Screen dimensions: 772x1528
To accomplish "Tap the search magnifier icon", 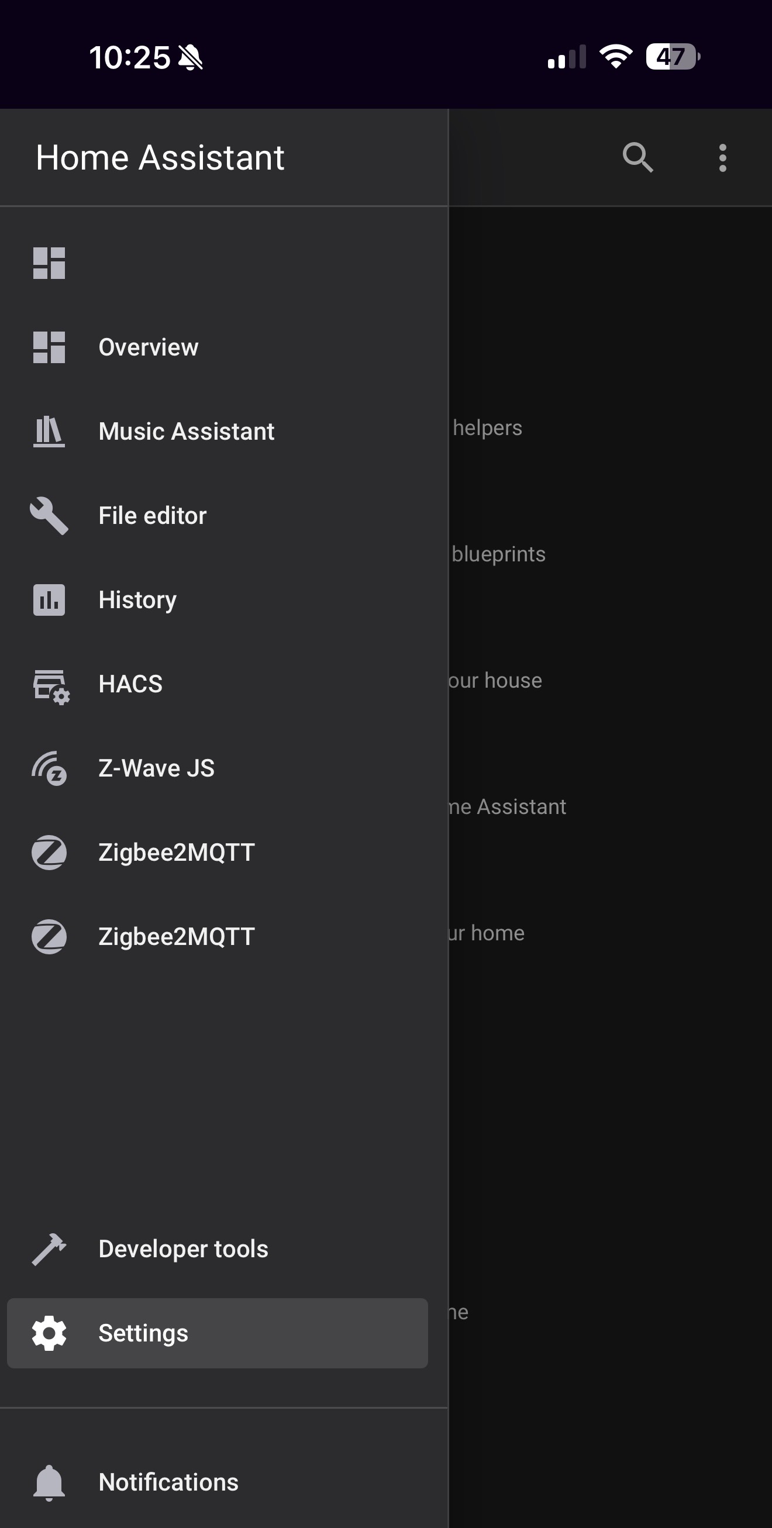I will [637, 158].
